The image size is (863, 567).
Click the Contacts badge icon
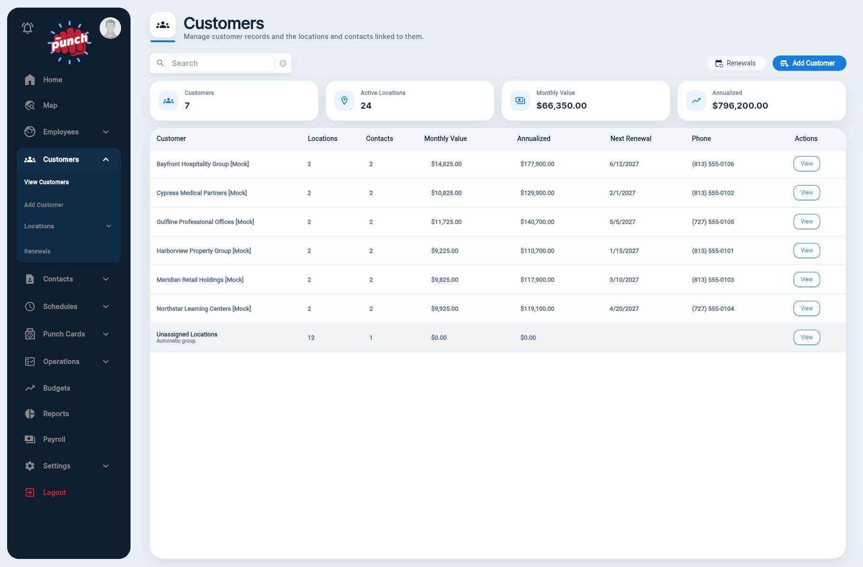[x=30, y=279]
